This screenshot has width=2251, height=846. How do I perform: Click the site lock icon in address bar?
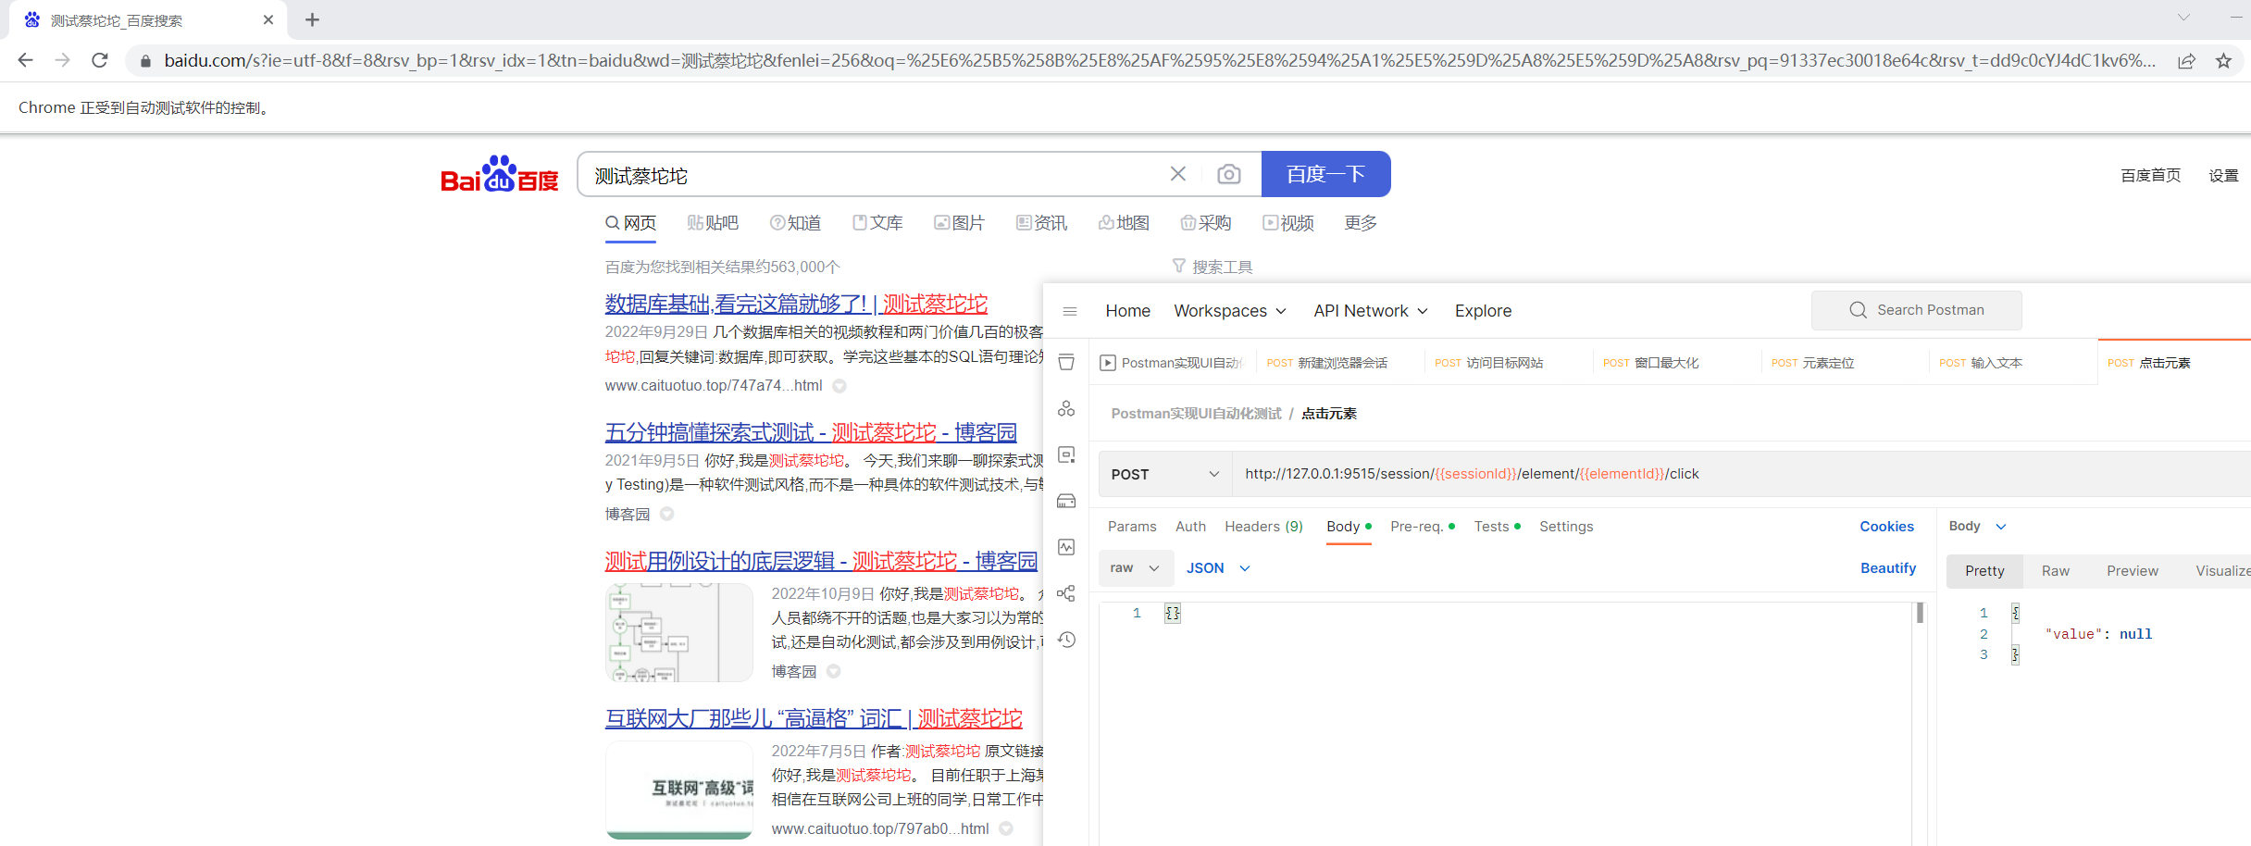coord(145,61)
